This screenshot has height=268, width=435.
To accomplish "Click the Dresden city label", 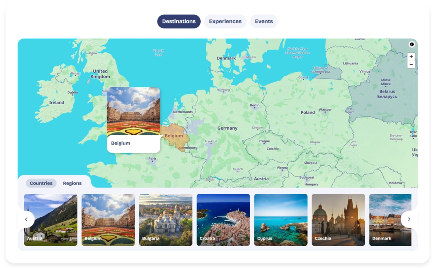I will pos(258,128).
